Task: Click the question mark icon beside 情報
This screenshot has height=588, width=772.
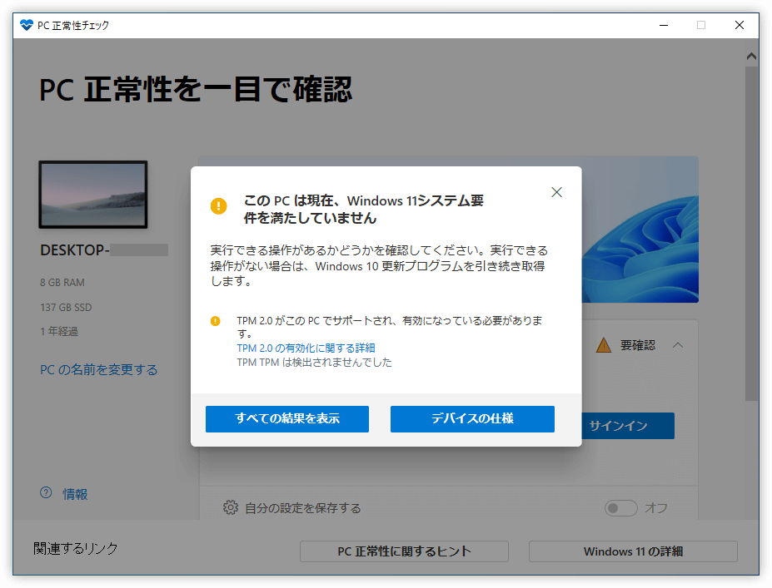Action: coord(46,493)
